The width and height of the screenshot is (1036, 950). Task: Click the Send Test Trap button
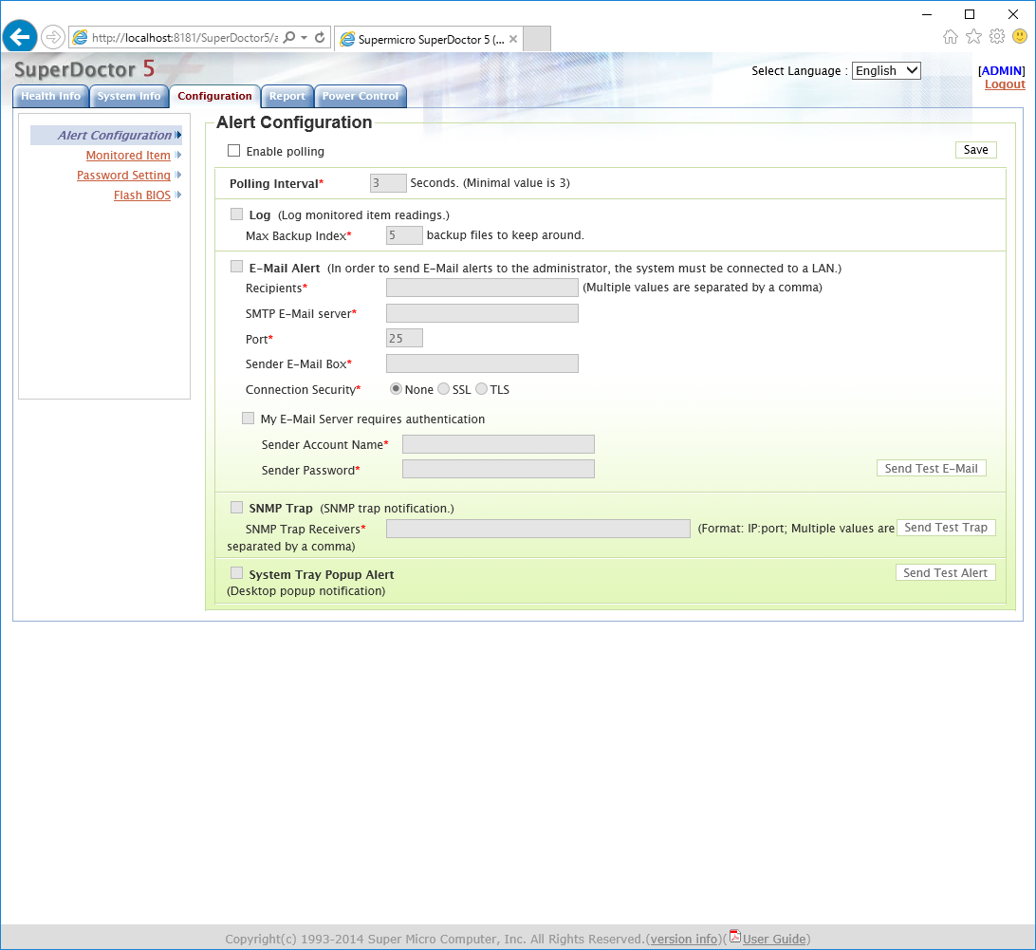(946, 528)
